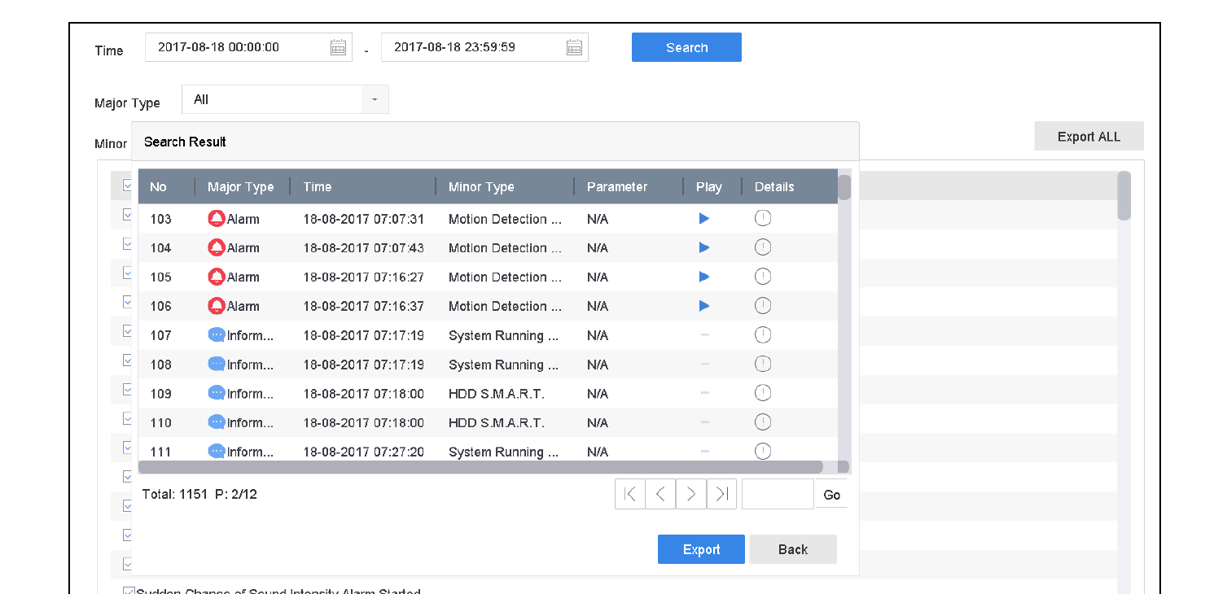This screenshot has width=1227, height=594.
Task: Click the Time column header
Action: tap(318, 186)
